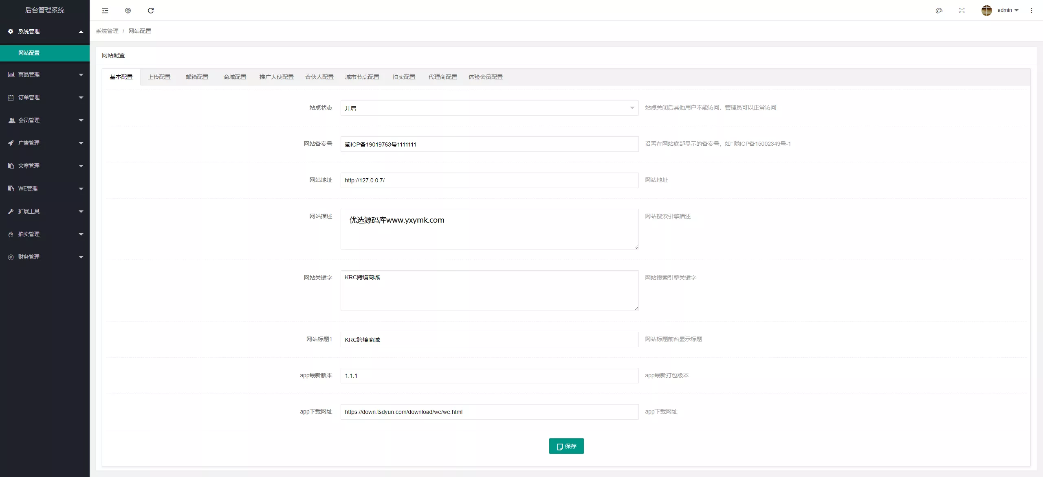
Task: Collapse the sidebar with the menu-fold icon
Action: pos(105,11)
